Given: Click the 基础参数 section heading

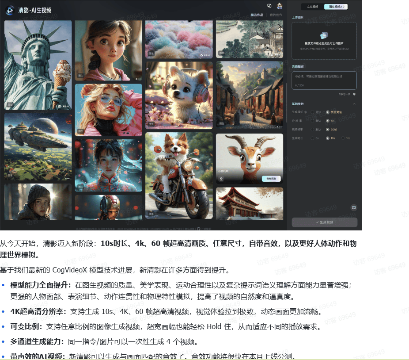Looking at the screenshot, I should tap(298, 104).
